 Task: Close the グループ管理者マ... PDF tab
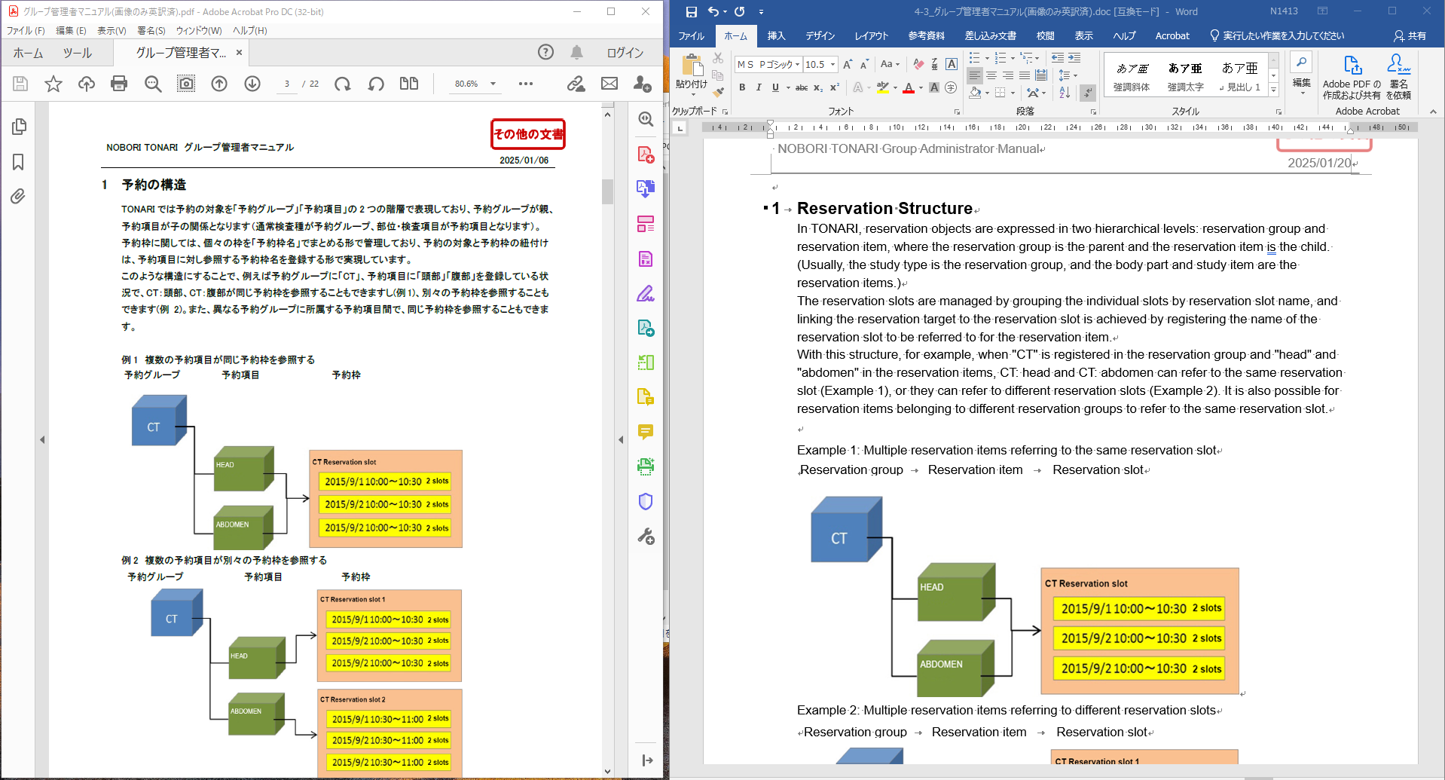[239, 53]
